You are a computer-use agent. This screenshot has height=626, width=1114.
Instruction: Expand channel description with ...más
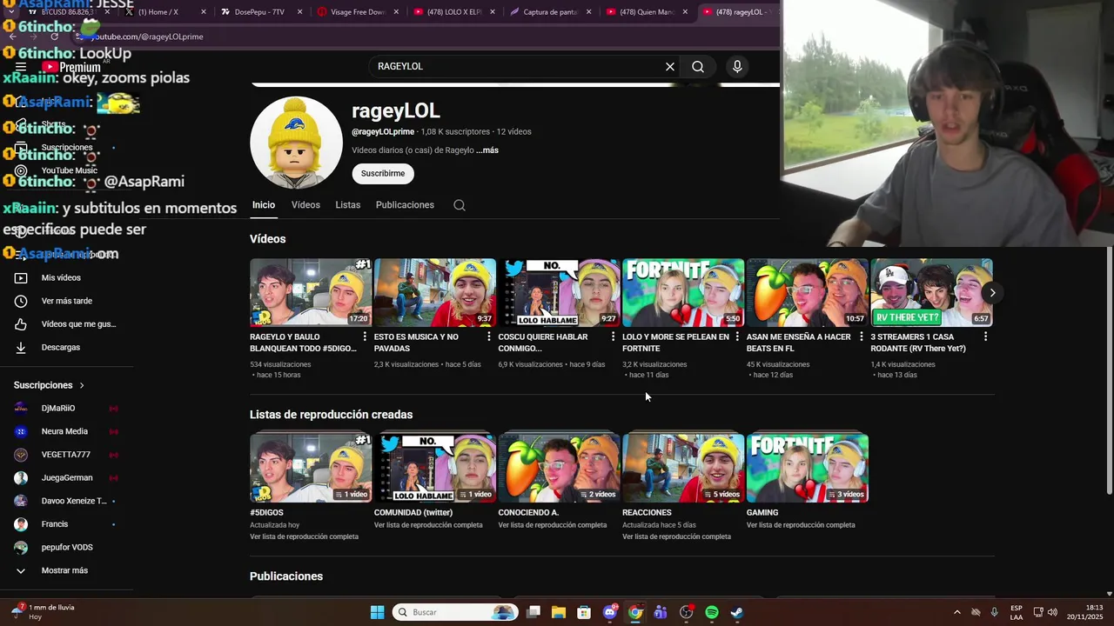[x=487, y=150]
